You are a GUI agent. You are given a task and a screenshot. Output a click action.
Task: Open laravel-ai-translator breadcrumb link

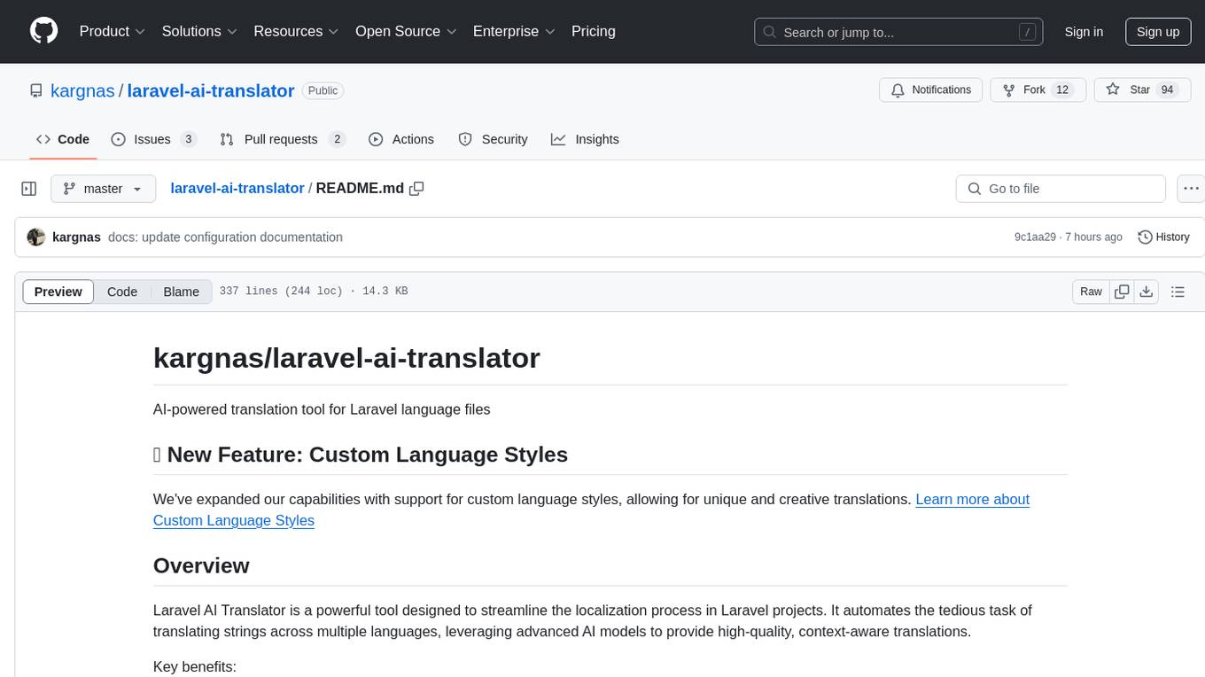237,189
